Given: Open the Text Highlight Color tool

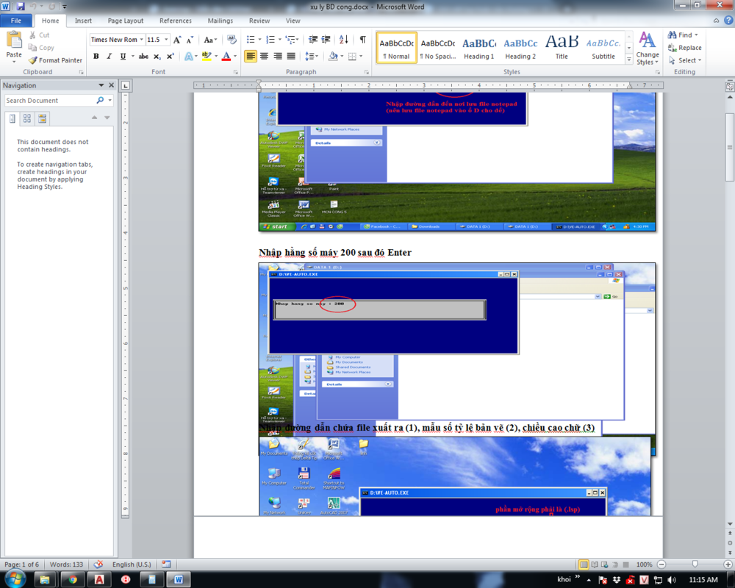Looking at the screenshot, I should [208, 56].
